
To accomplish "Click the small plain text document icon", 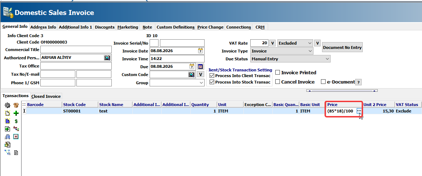I will (x=16, y=152).
